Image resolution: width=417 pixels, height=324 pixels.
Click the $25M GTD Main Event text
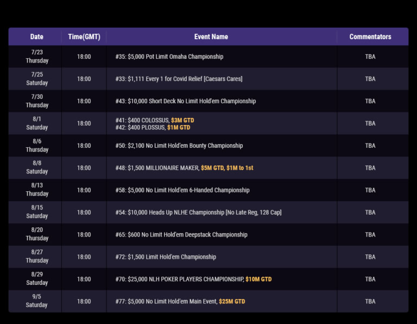232,302
